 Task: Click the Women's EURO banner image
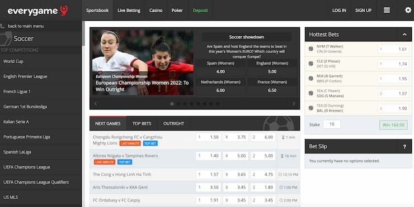pyautogui.click(x=143, y=62)
